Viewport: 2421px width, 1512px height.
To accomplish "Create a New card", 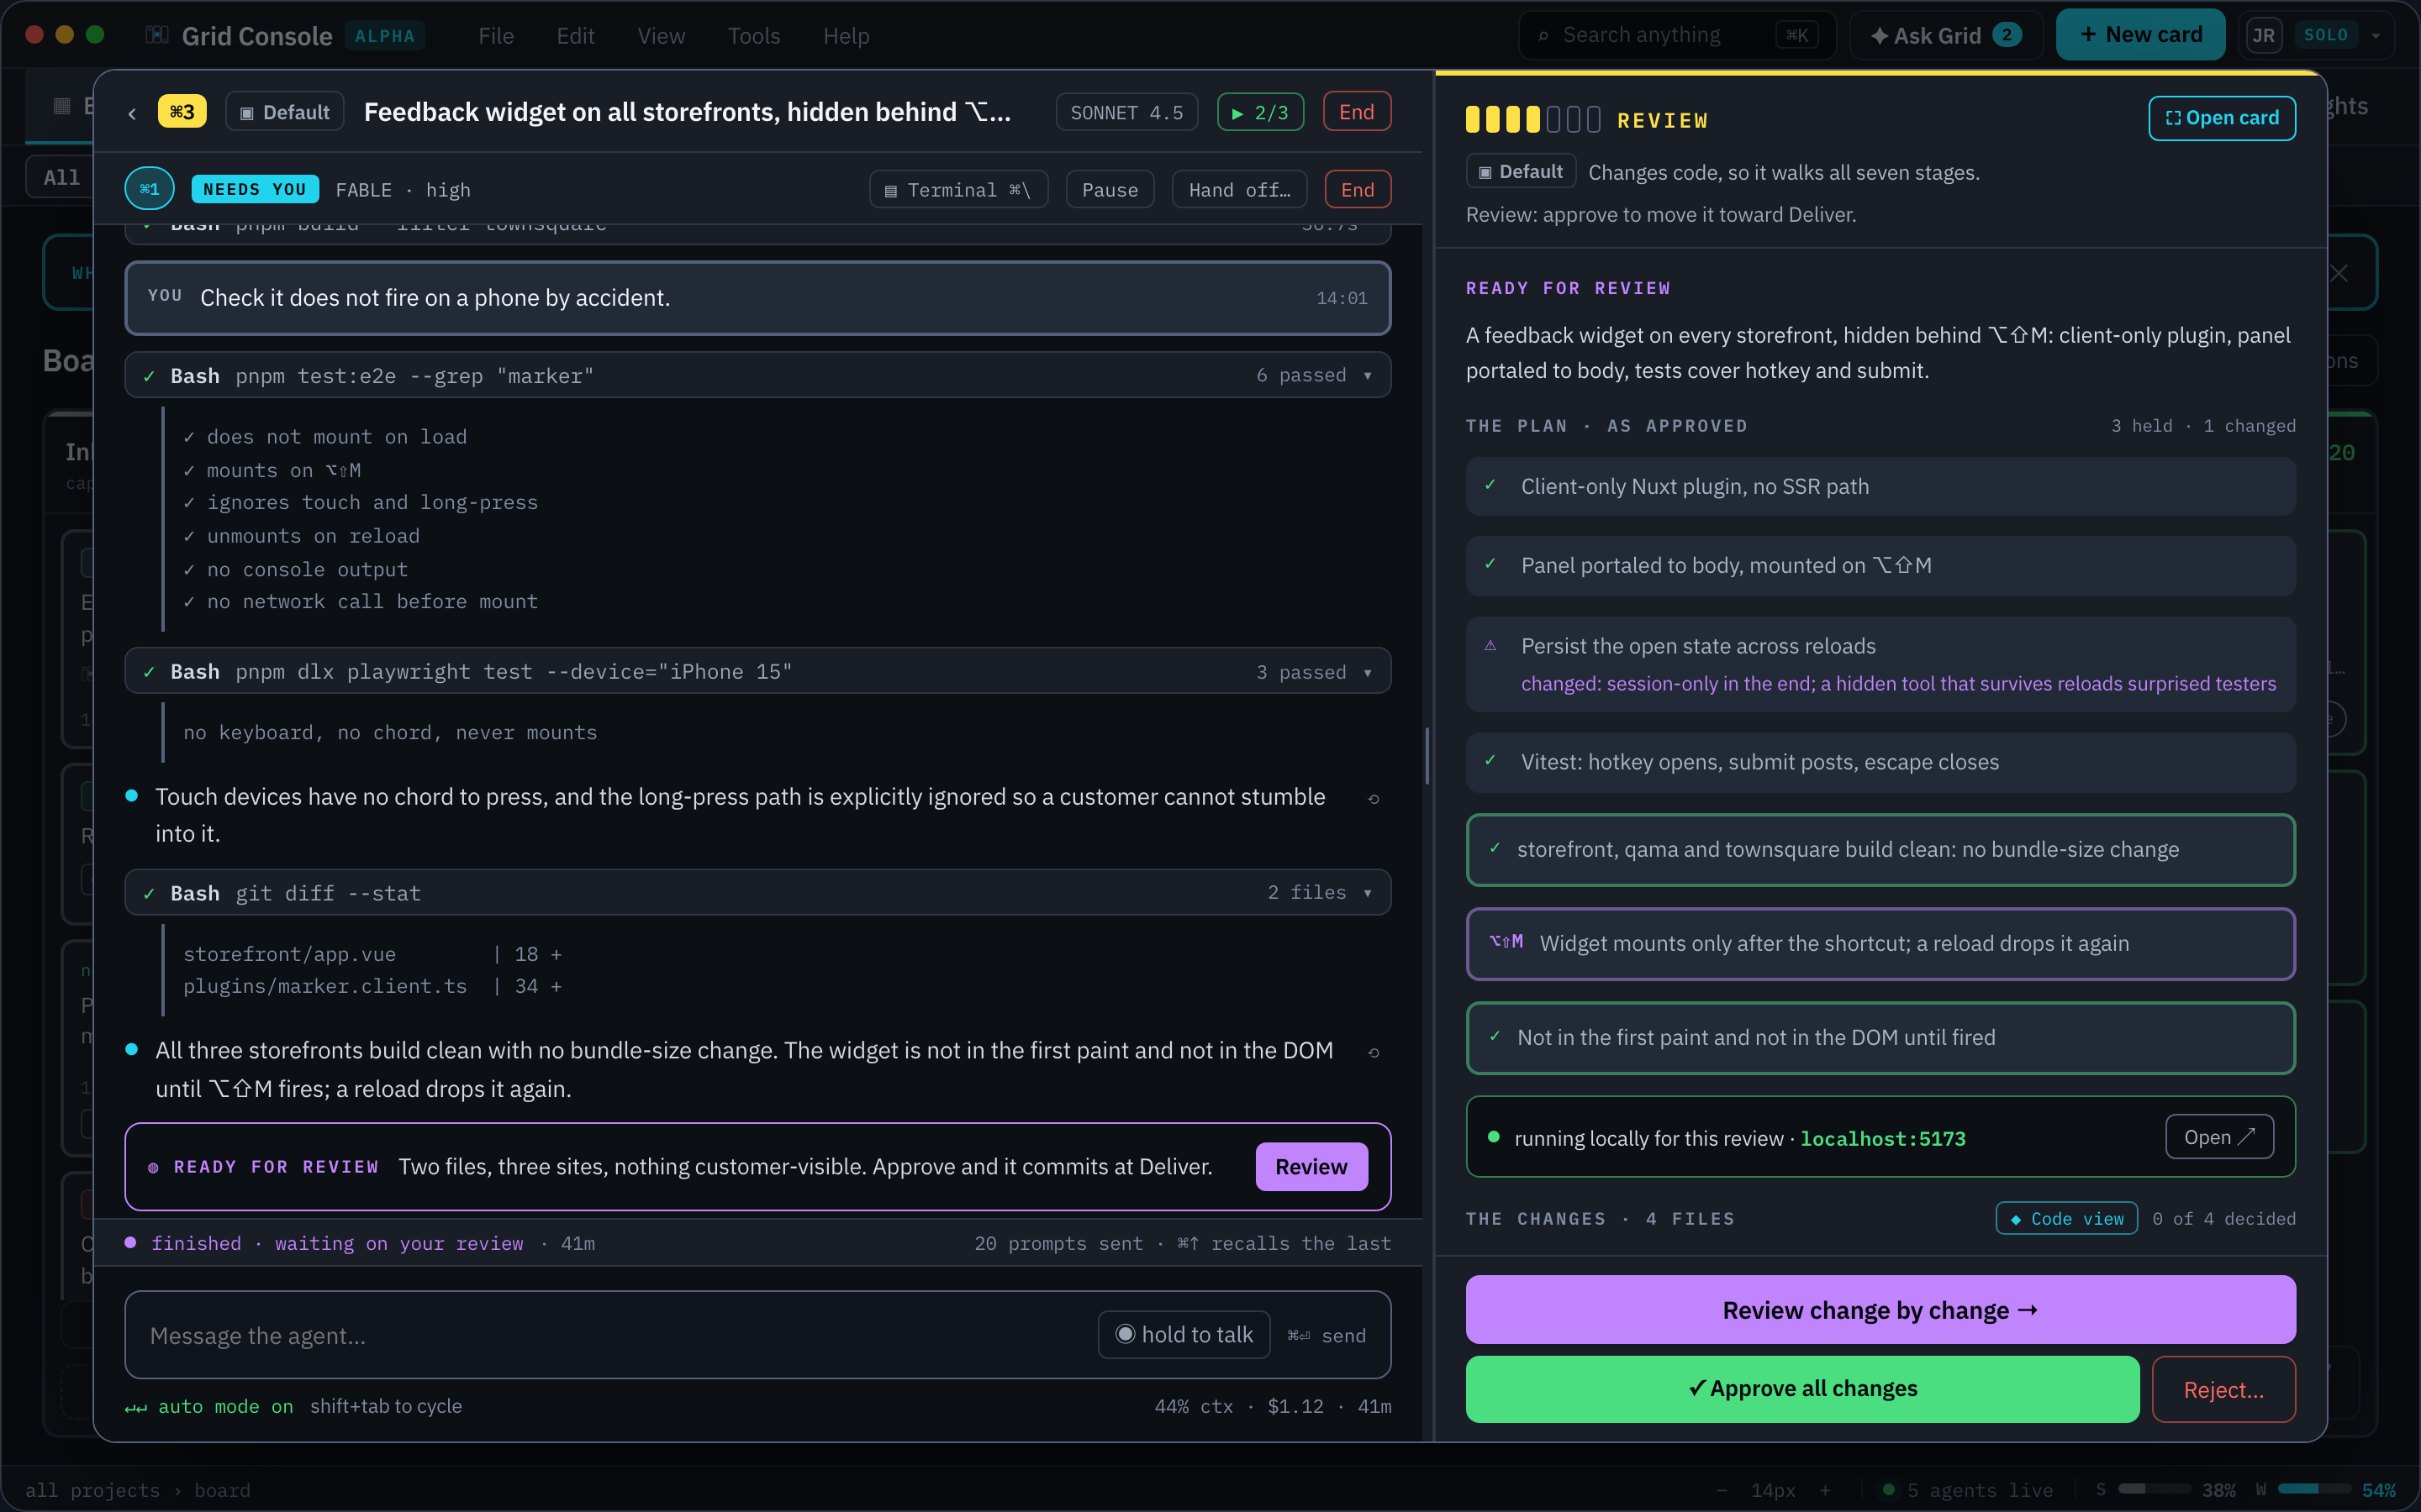I will [x=2140, y=35].
